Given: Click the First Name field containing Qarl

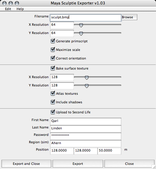Looking at the screenshot, I should point(86,121).
